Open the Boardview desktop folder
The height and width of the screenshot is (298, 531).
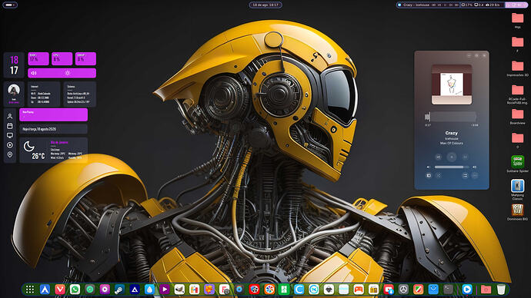(517, 117)
